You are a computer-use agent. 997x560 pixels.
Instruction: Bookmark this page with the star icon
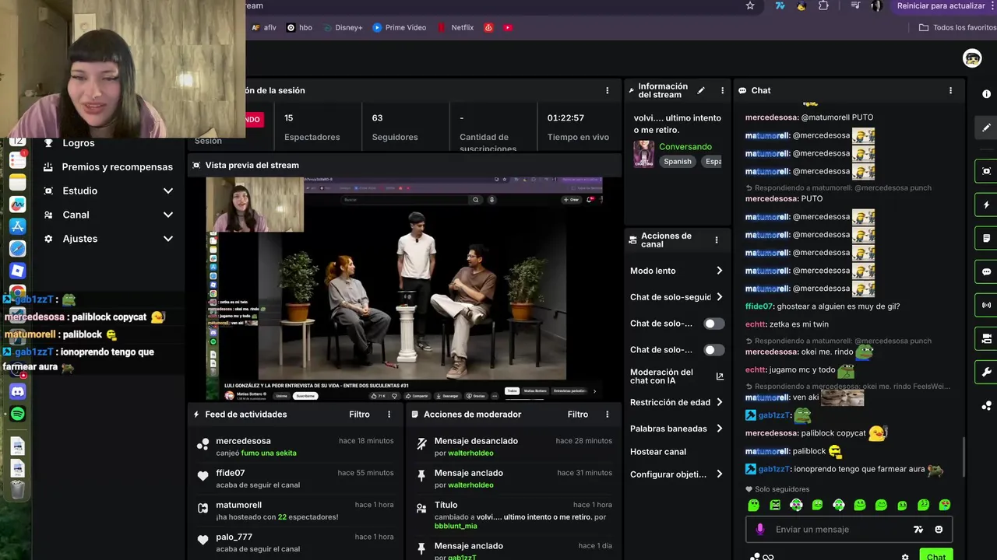click(x=750, y=5)
